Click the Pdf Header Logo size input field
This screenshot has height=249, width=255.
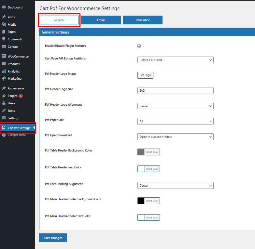[x=175, y=91]
